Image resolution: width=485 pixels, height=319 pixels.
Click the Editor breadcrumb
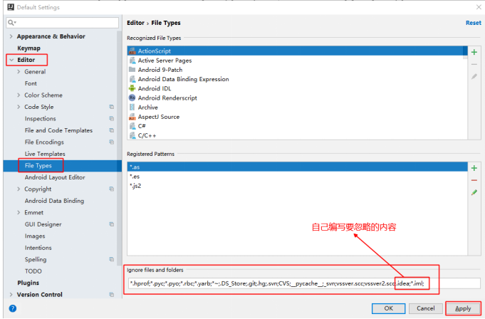point(135,23)
